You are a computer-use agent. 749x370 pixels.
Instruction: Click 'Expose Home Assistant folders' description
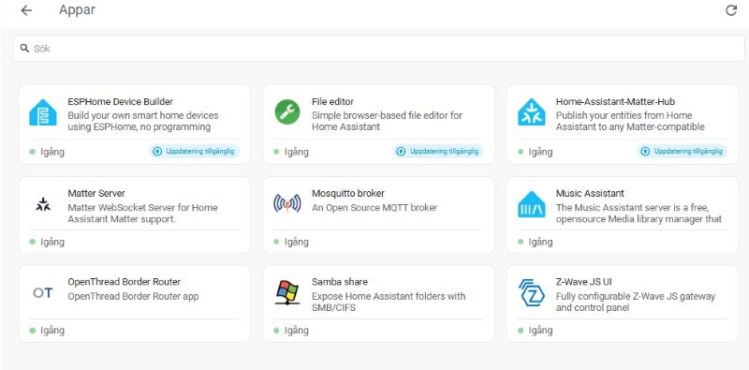[x=389, y=302]
